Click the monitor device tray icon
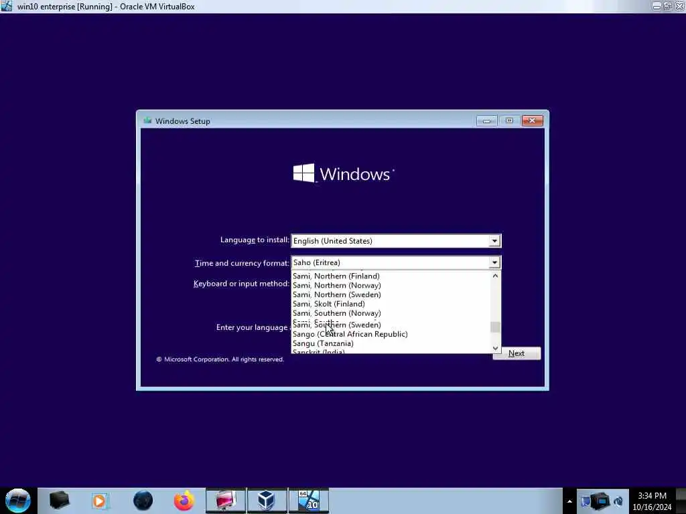 point(600,501)
